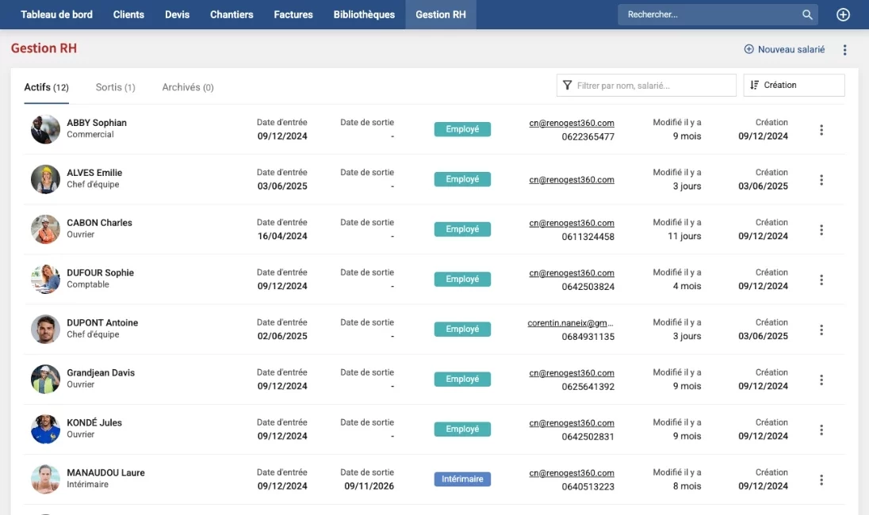The height and width of the screenshot is (515, 869).
Task: Open the three-dot menu for KONDÉ Jules
Action: (821, 429)
